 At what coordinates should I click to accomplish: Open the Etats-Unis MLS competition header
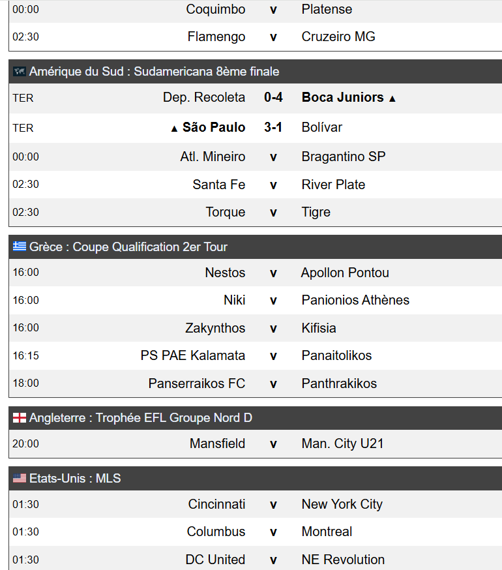click(256, 479)
